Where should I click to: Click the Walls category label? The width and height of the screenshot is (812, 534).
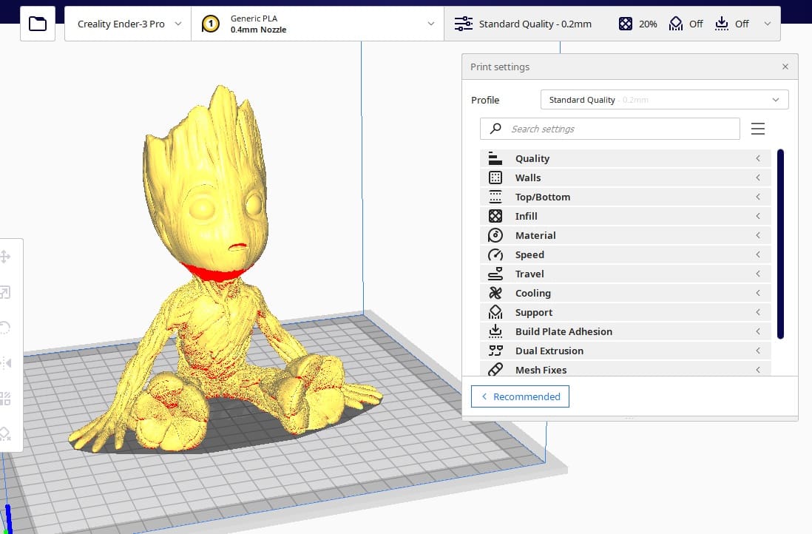[528, 178]
